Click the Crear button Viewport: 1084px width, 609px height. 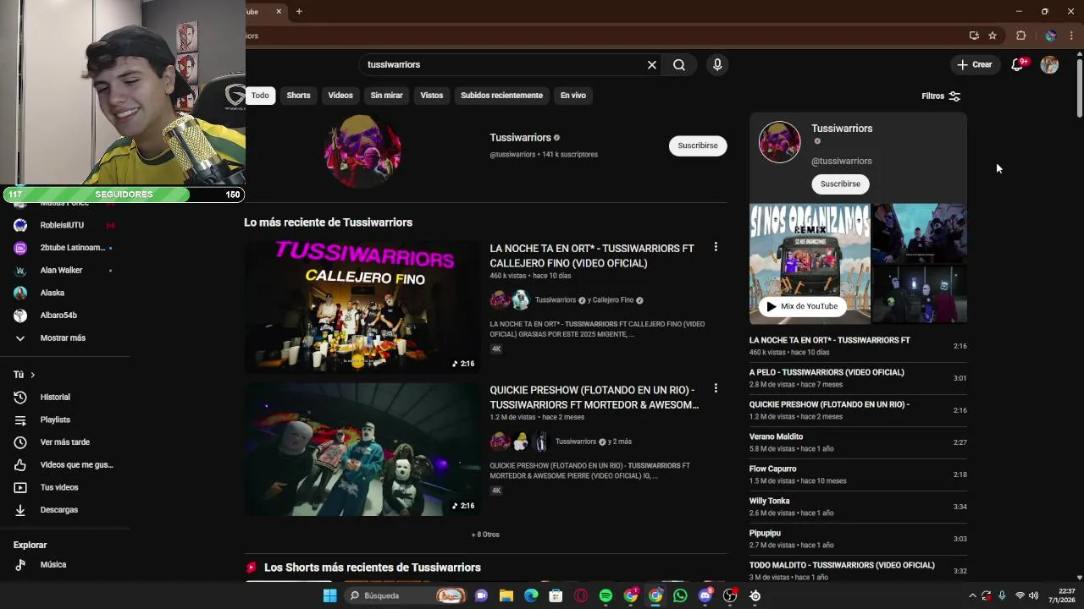coord(975,64)
